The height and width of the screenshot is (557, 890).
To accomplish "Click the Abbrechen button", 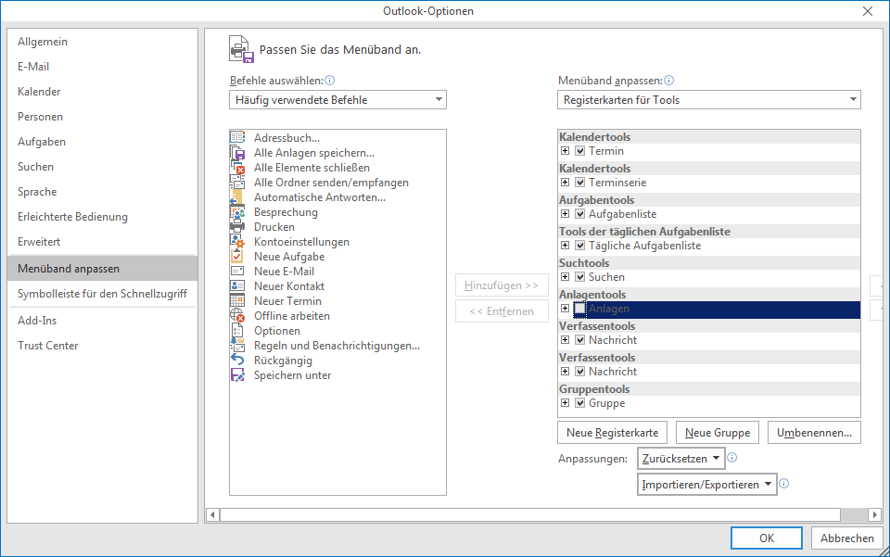I will (x=846, y=538).
